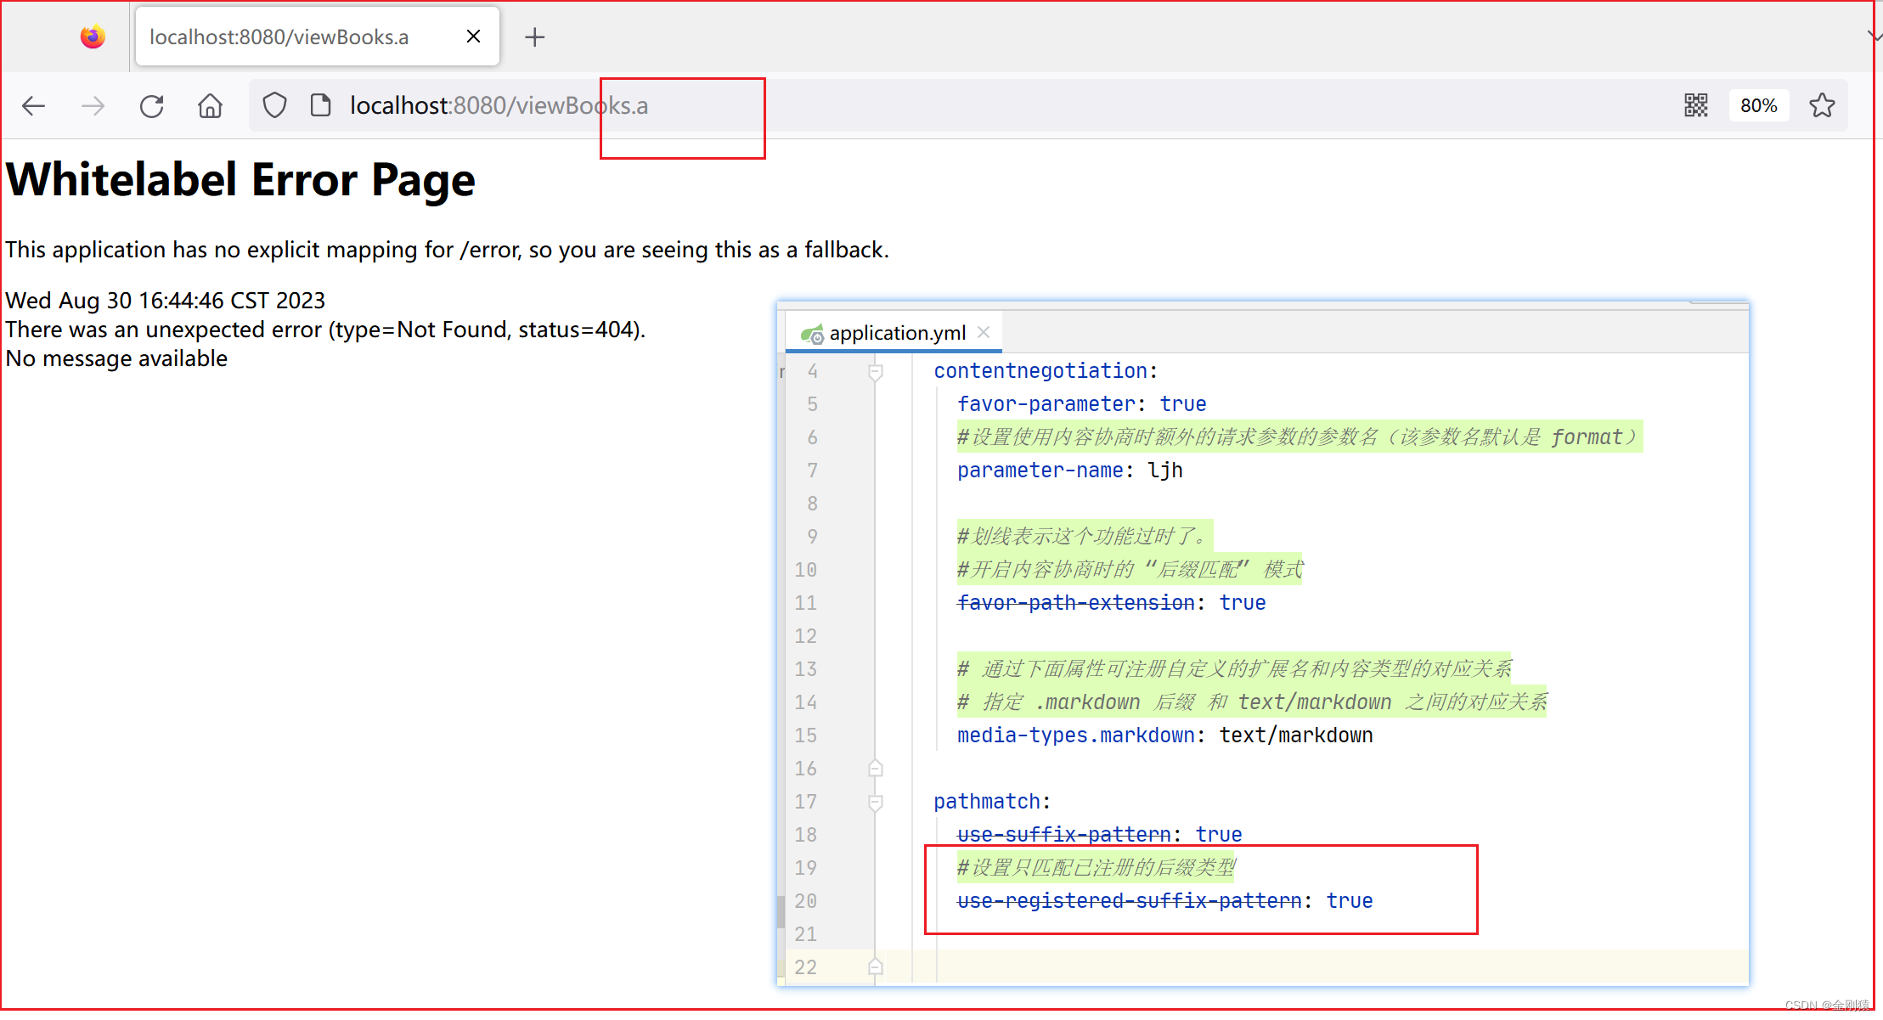This screenshot has height=1020, width=1883.
Task: Open tracking protection shield info
Action: 274,105
